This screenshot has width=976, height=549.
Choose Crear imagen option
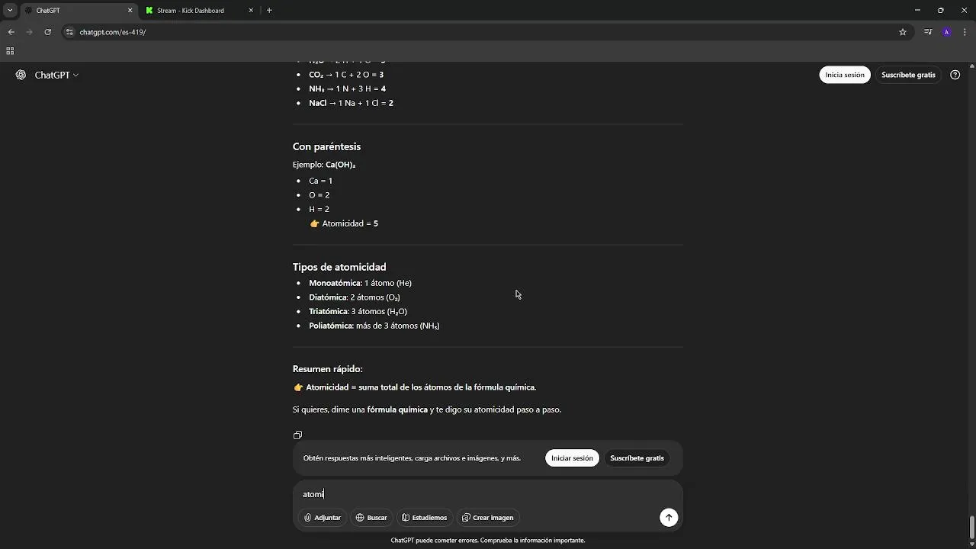click(x=488, y=518)
